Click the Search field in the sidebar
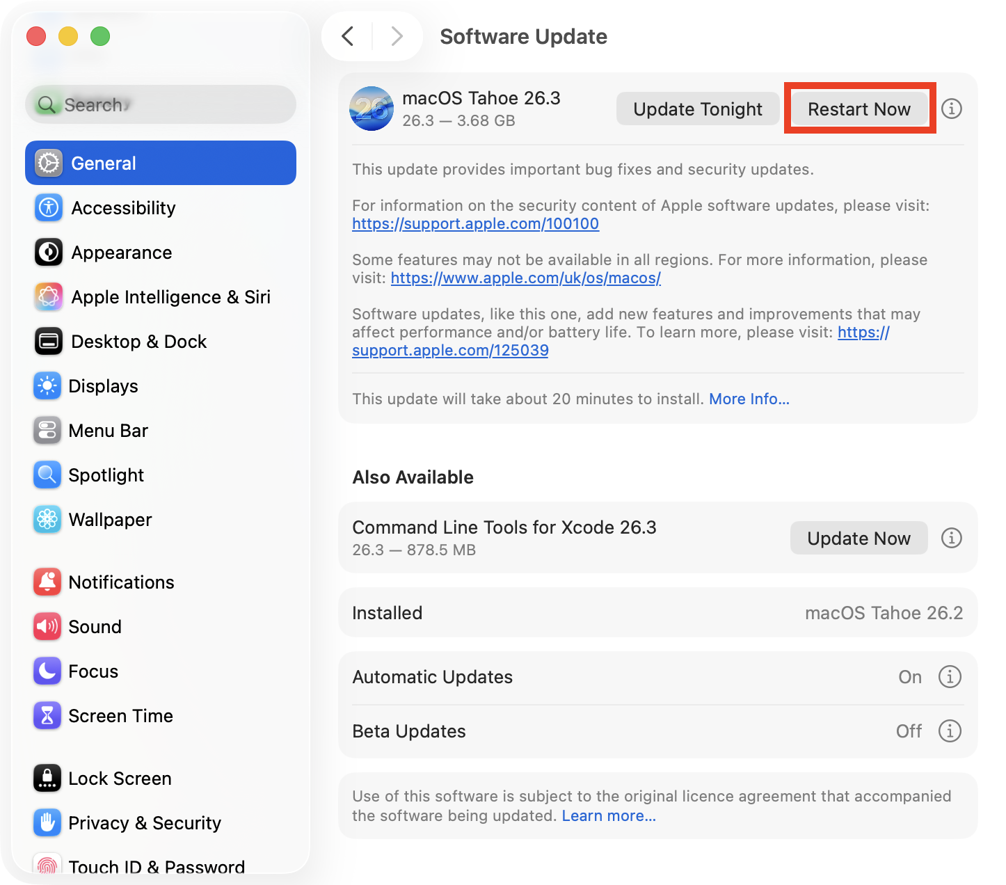 (x=160, y=104)
